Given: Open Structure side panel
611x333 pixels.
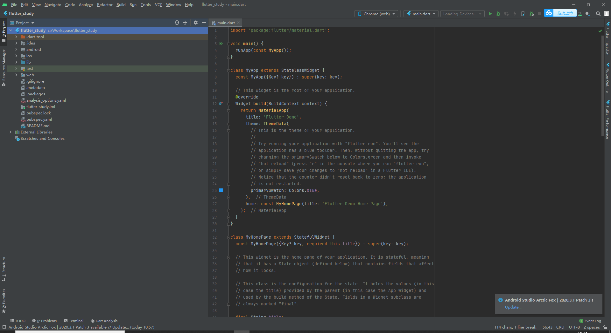Looking at the screenshot, I should 4,269.
